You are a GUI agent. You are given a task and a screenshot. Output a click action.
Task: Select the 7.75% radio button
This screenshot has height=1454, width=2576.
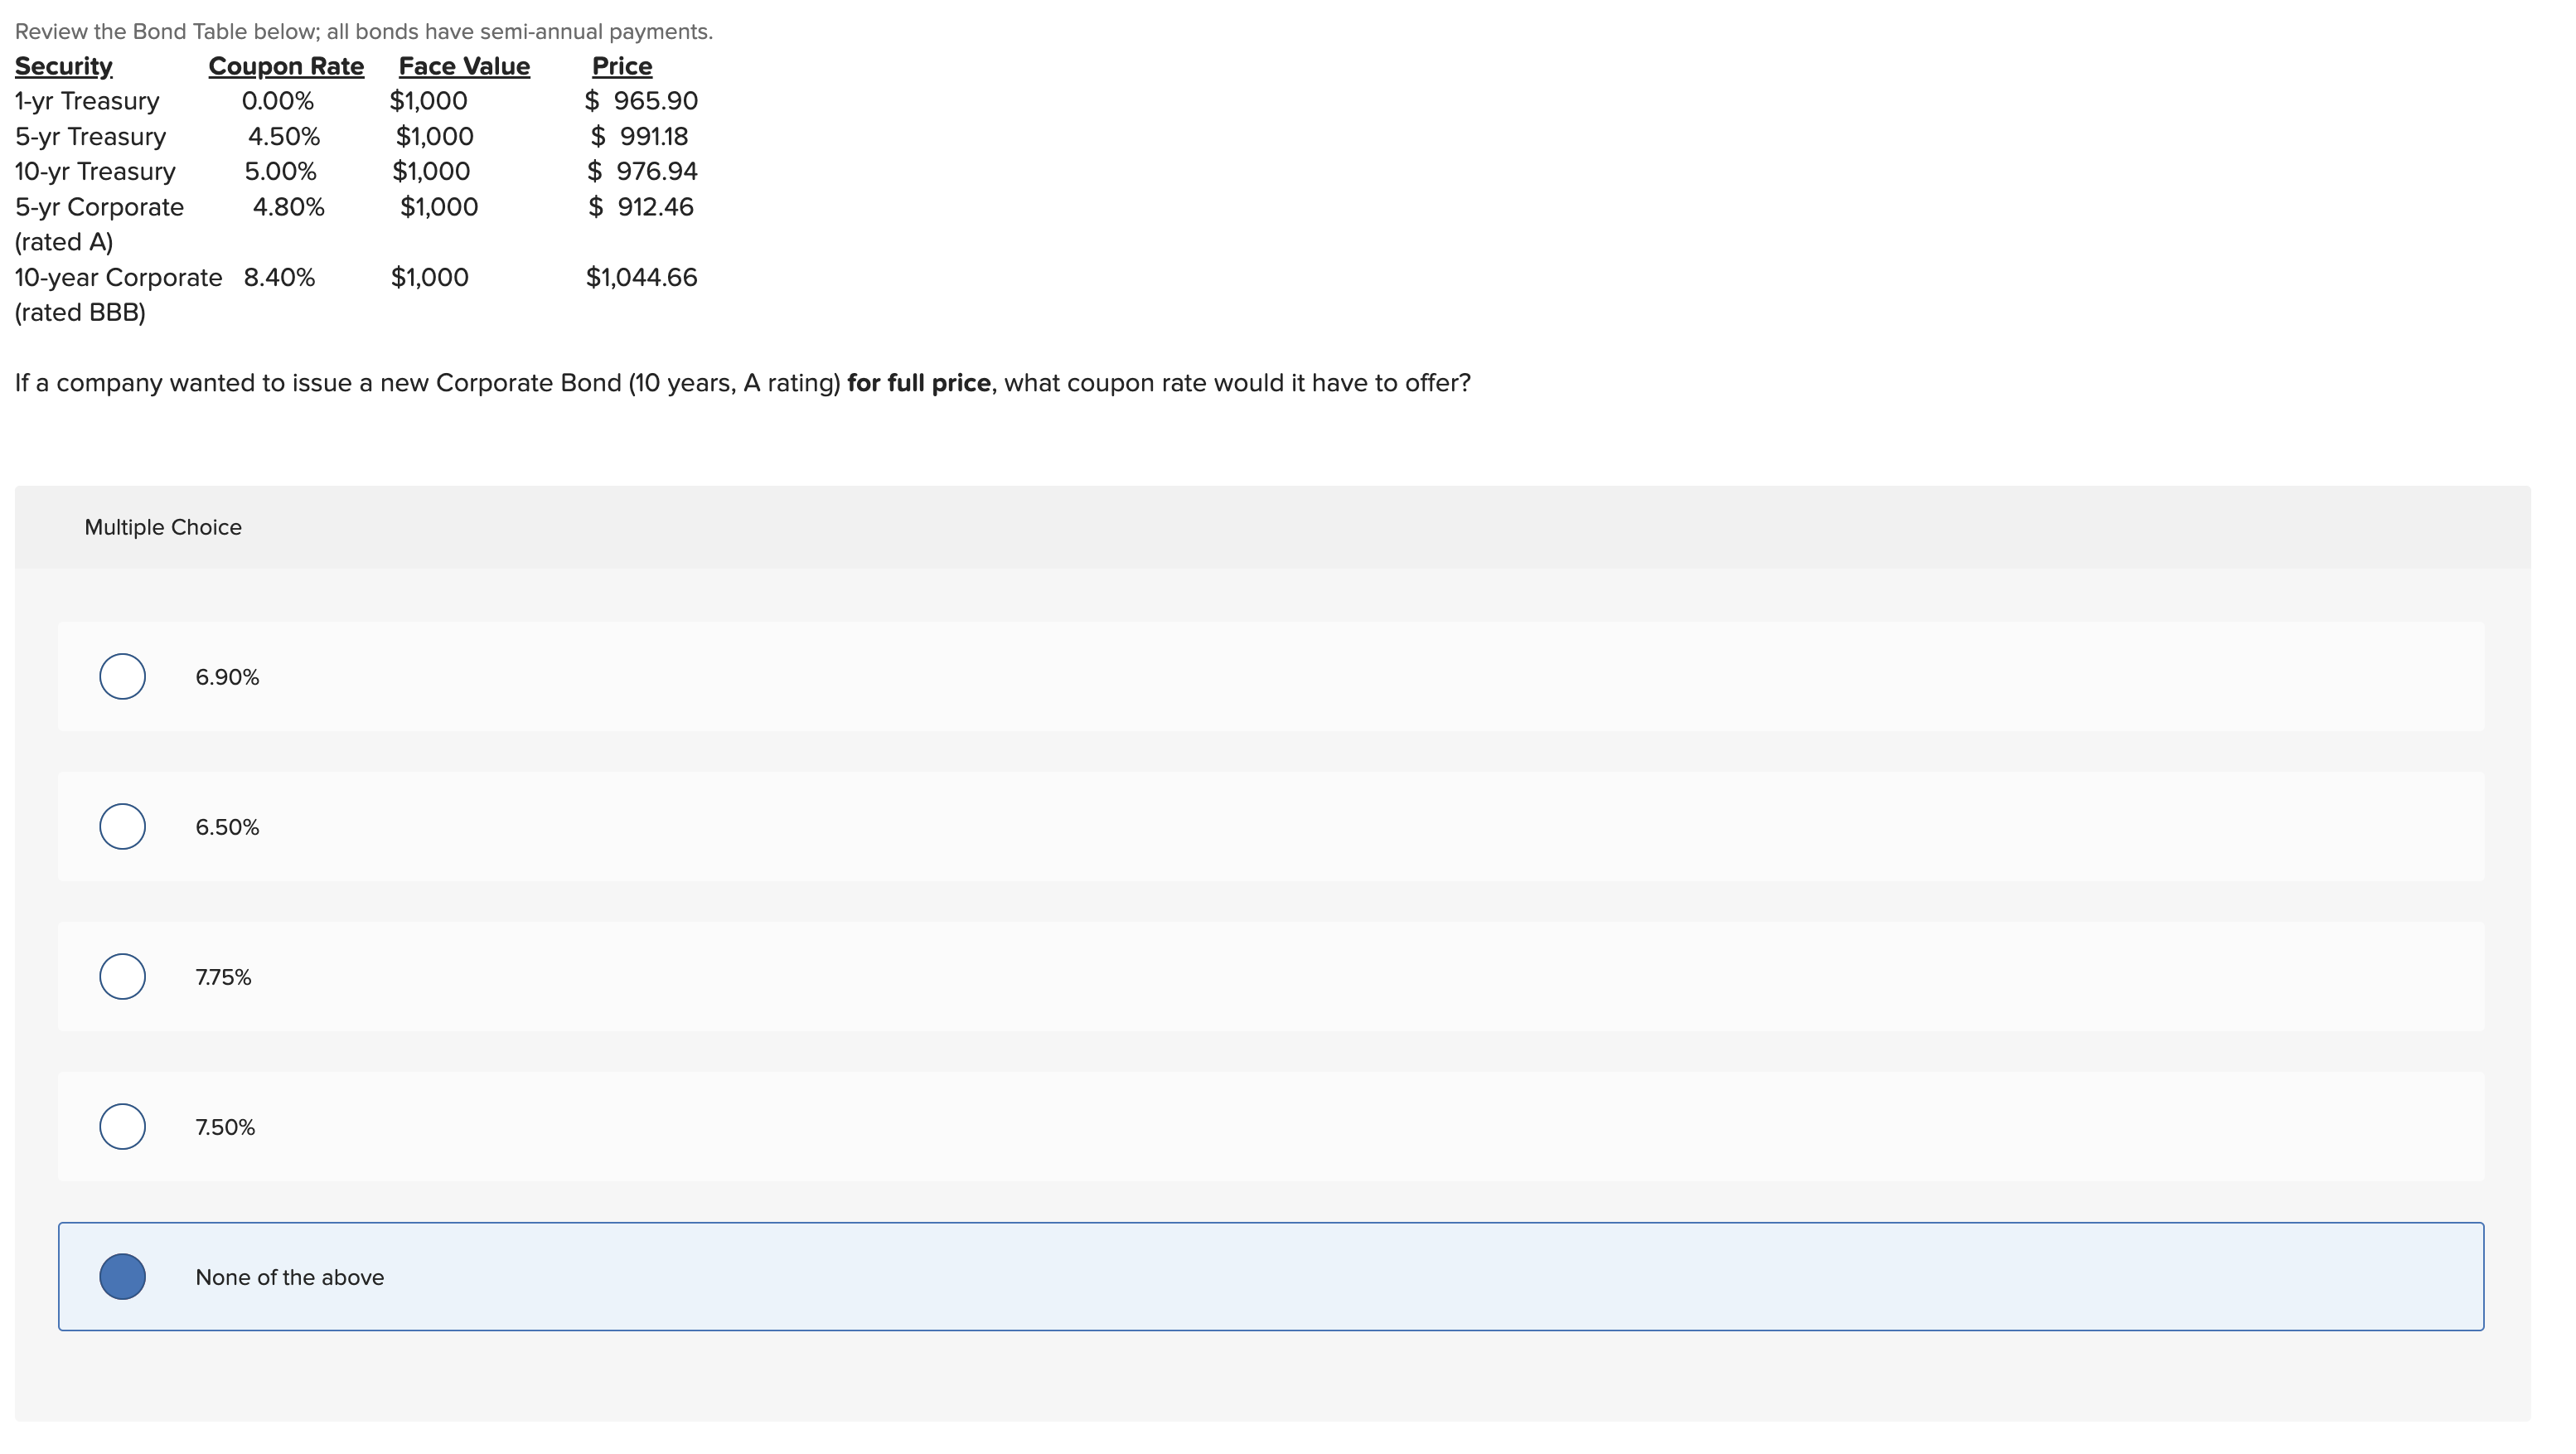point(122,977)
